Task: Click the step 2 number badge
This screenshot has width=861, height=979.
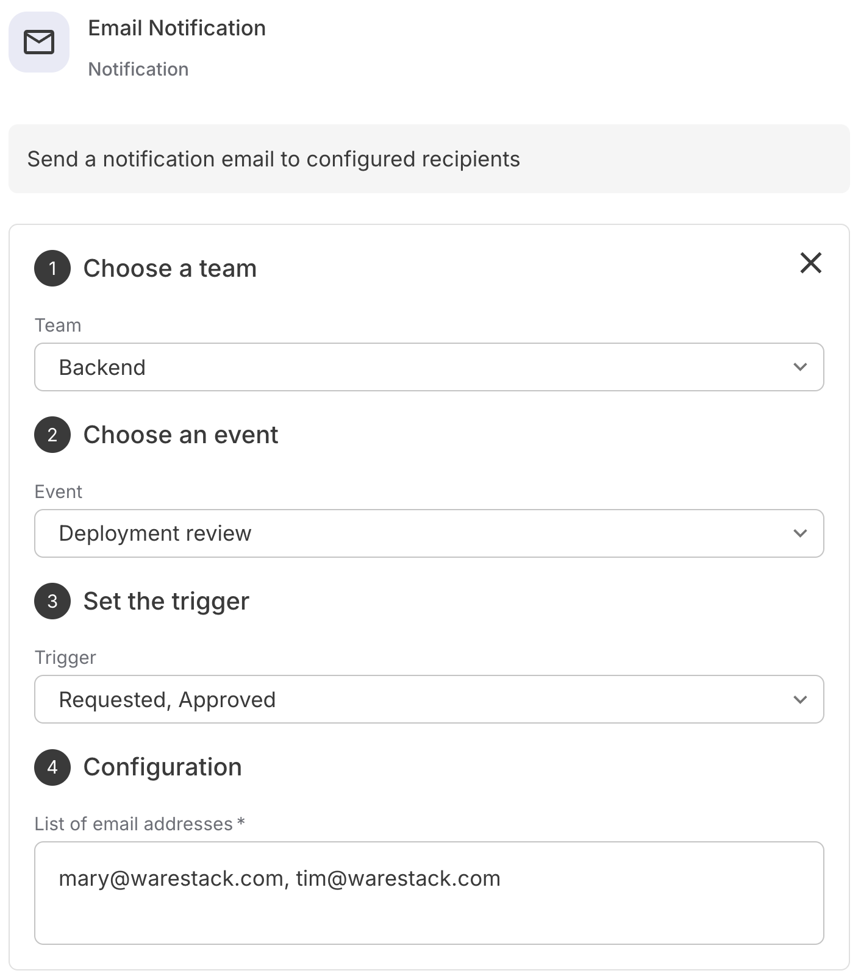Action: tap(52, 435)
